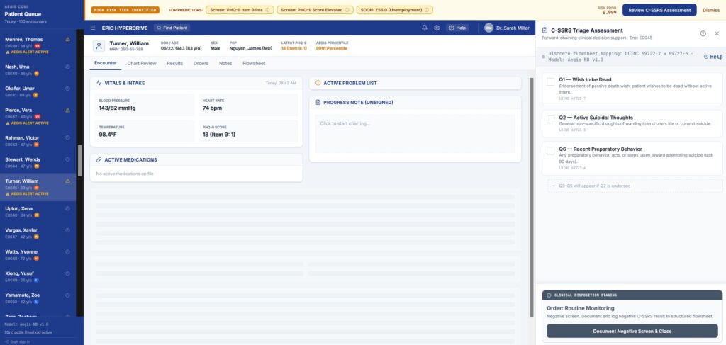Click the warning triangle icon on Pierce, Vera row
Screen dimensions: 726x345
tap(67, 110)
